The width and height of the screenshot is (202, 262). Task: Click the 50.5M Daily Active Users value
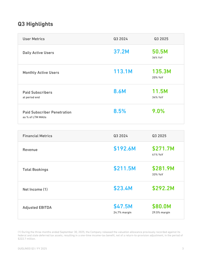(160, 51)
